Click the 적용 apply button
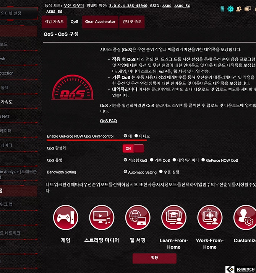 tap(154, 258)
